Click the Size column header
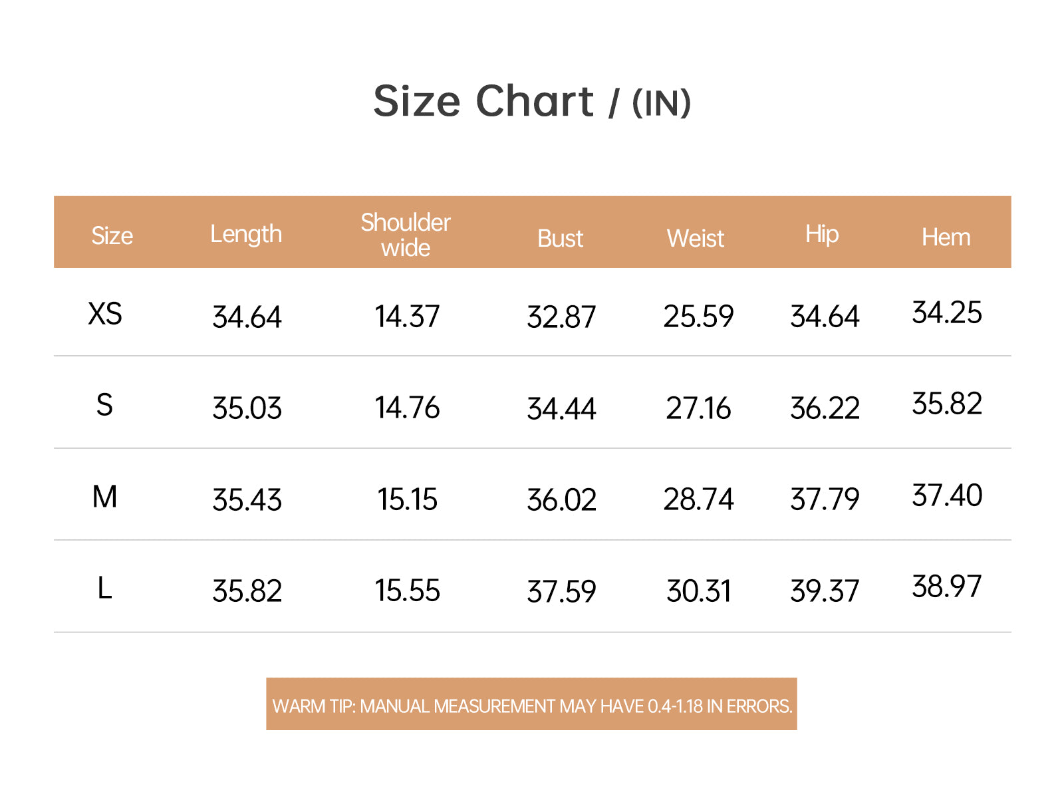The width and height of the screenshot is (1064, 798). click(x=112, y=235)
